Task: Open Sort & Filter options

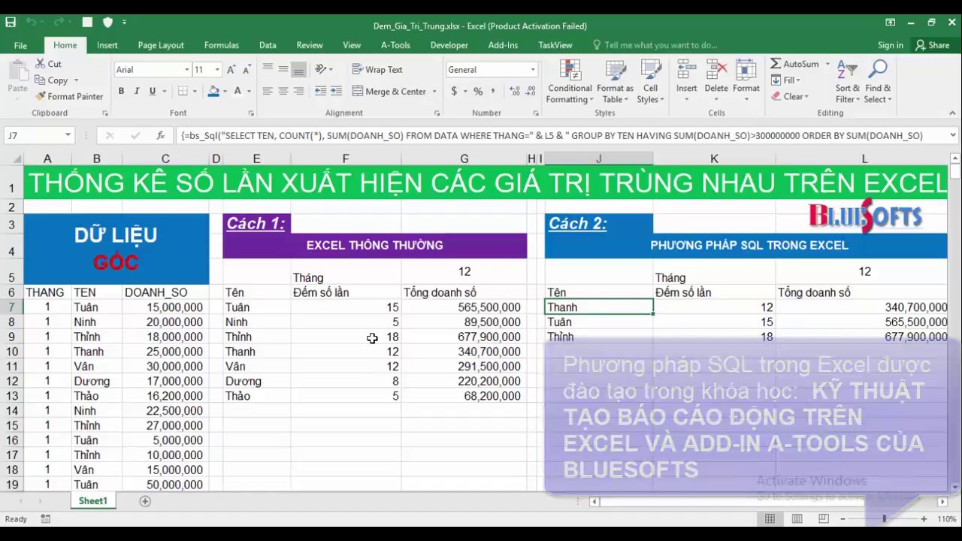Action: (848, 82)
